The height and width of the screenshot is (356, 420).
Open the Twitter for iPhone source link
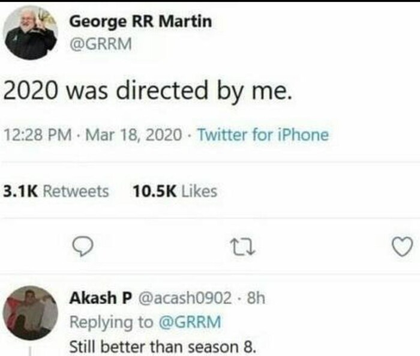coord(263,135)
